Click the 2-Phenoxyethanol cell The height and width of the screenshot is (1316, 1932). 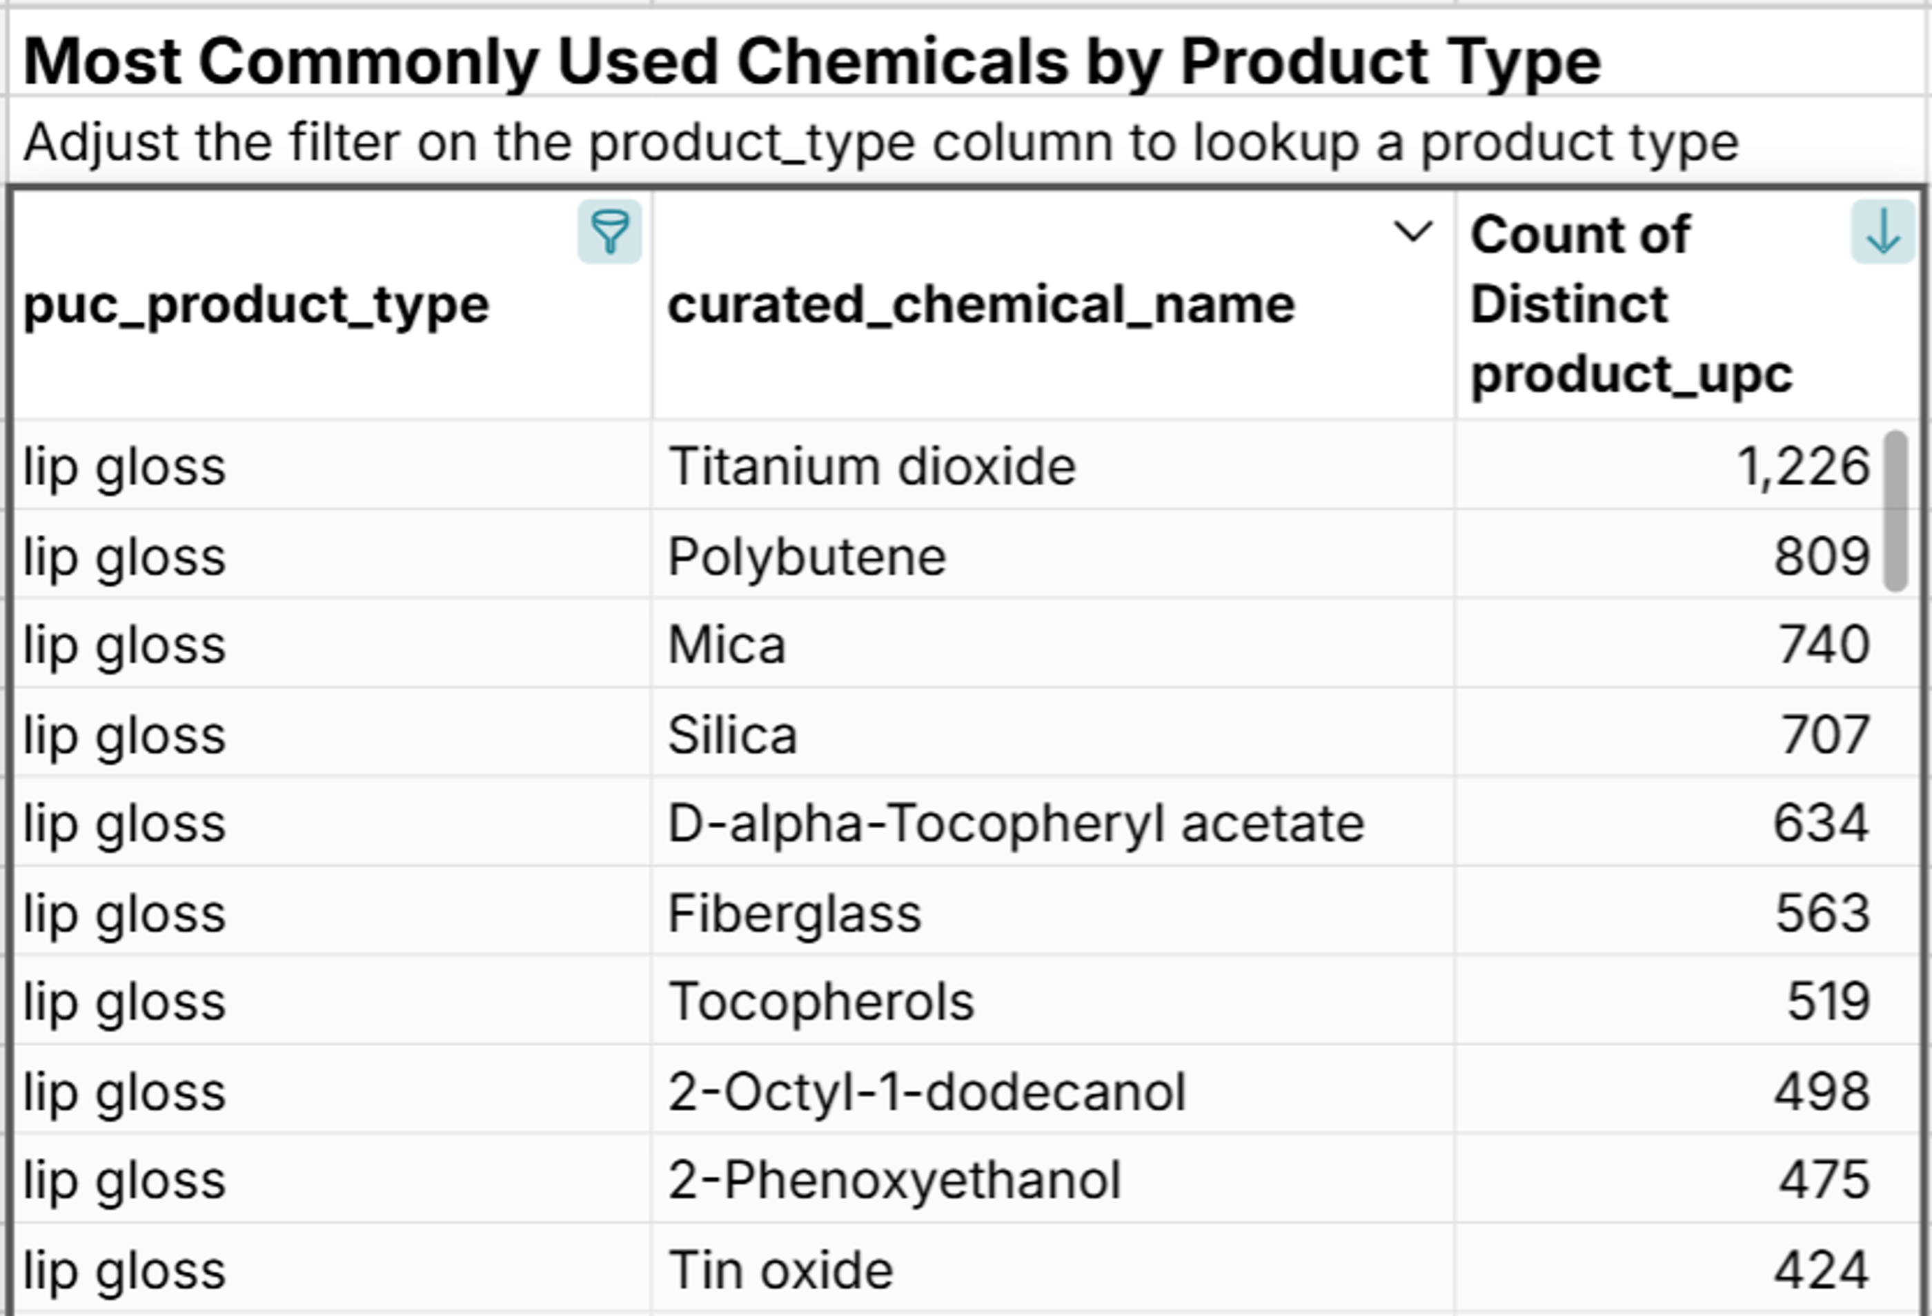point(896,1177)
